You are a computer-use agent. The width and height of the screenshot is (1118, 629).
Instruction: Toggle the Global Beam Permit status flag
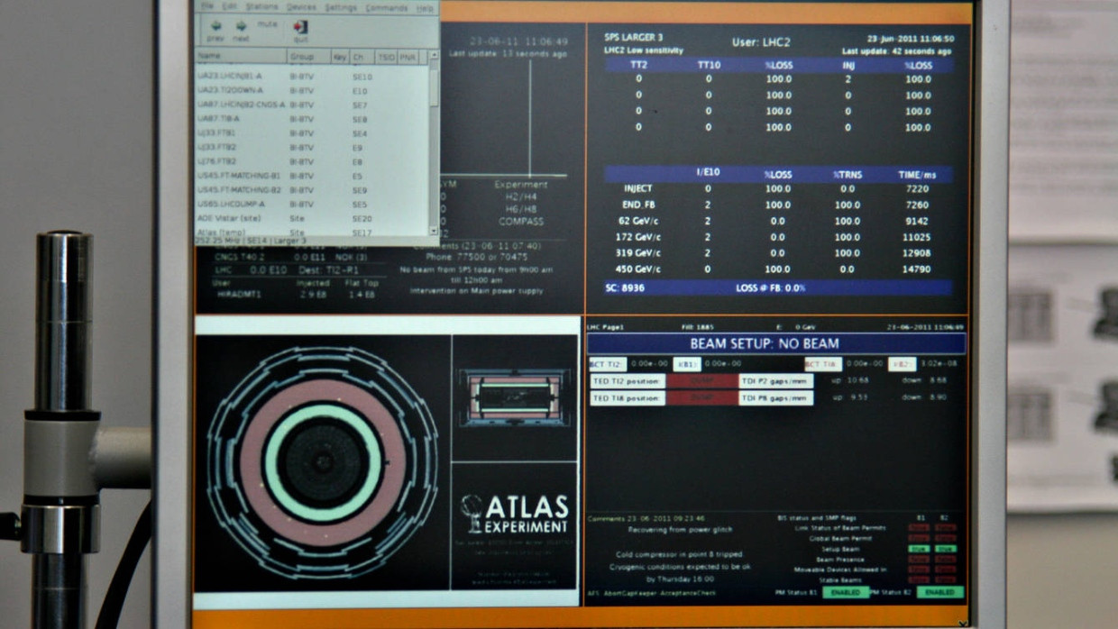click(x=920, y=538)
